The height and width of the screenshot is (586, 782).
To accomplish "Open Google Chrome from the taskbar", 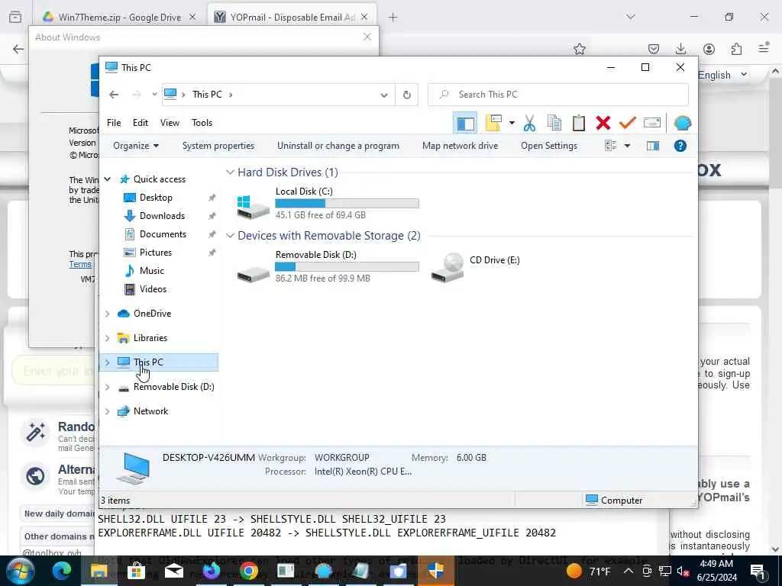I will coord(248,571).
